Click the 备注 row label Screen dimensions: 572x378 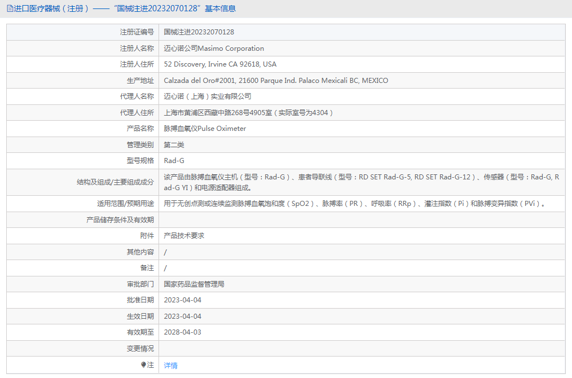click(147, 268)
